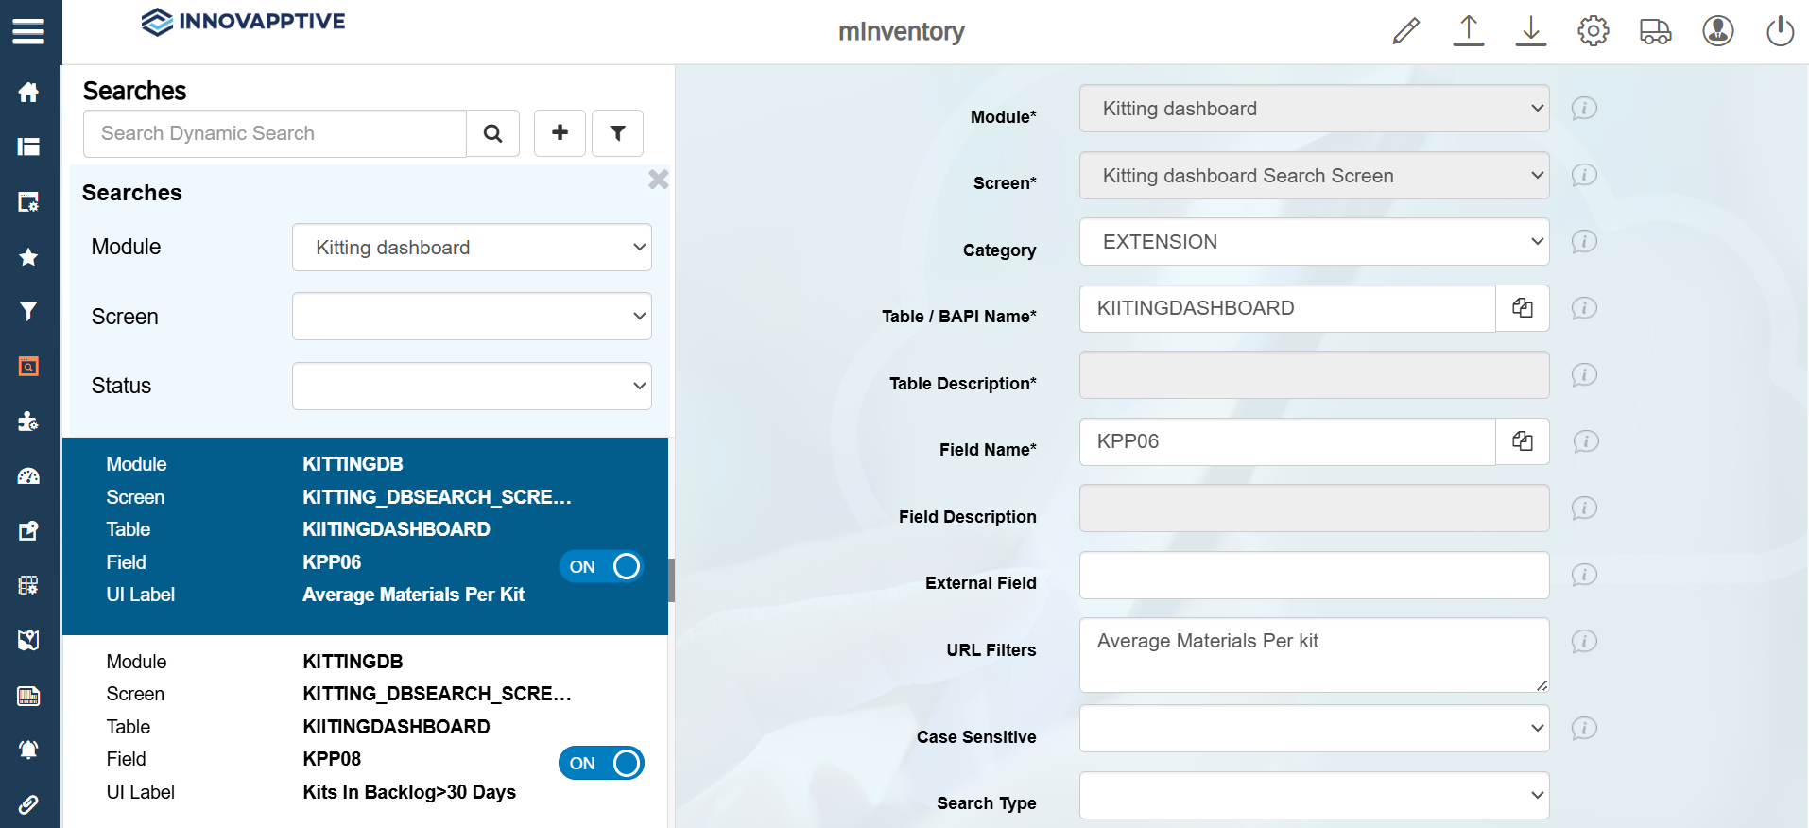
Task: Expand the Category dropdown showing EXTENSION
Action: 1313,242
